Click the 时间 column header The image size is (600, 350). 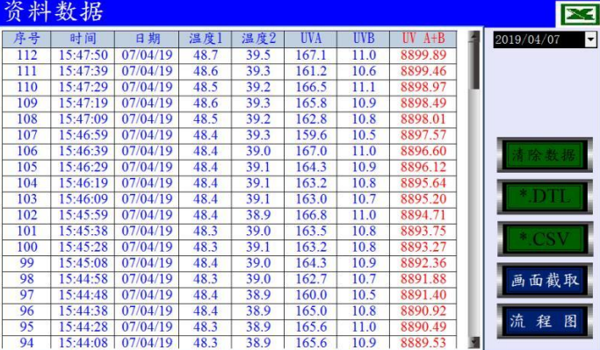[83, 39]
